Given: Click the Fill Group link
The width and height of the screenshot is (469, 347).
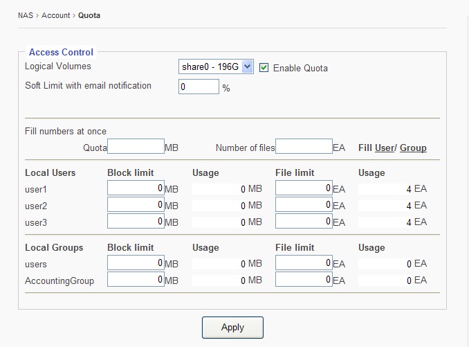Looking at the screenshot, I should (x=413, y=148).
